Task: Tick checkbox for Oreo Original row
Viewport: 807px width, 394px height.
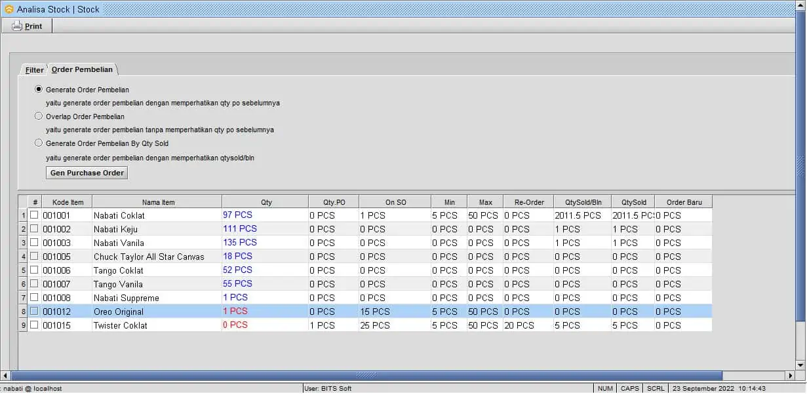Action: 34,312
